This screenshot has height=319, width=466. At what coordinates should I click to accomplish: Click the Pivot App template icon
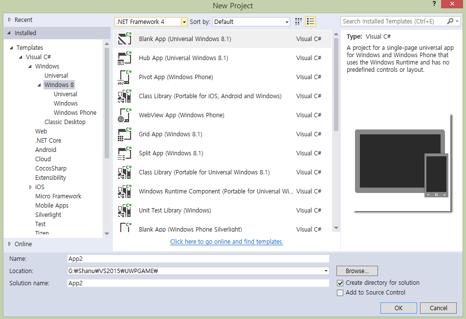pyautogui.click(x=125, y=77)
